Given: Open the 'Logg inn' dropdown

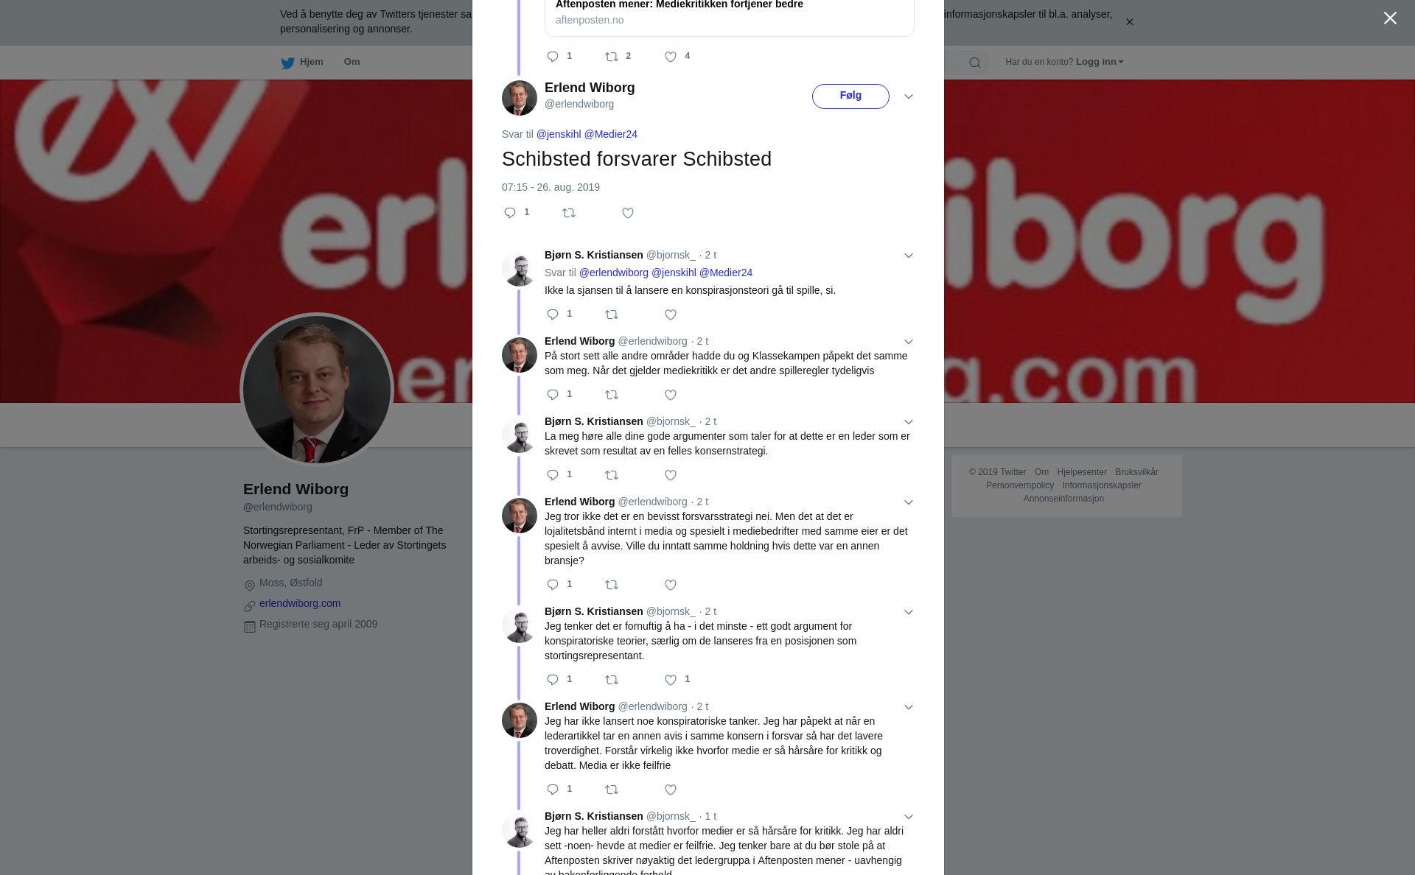Looking at the screenshot, I should point(1100,62).
